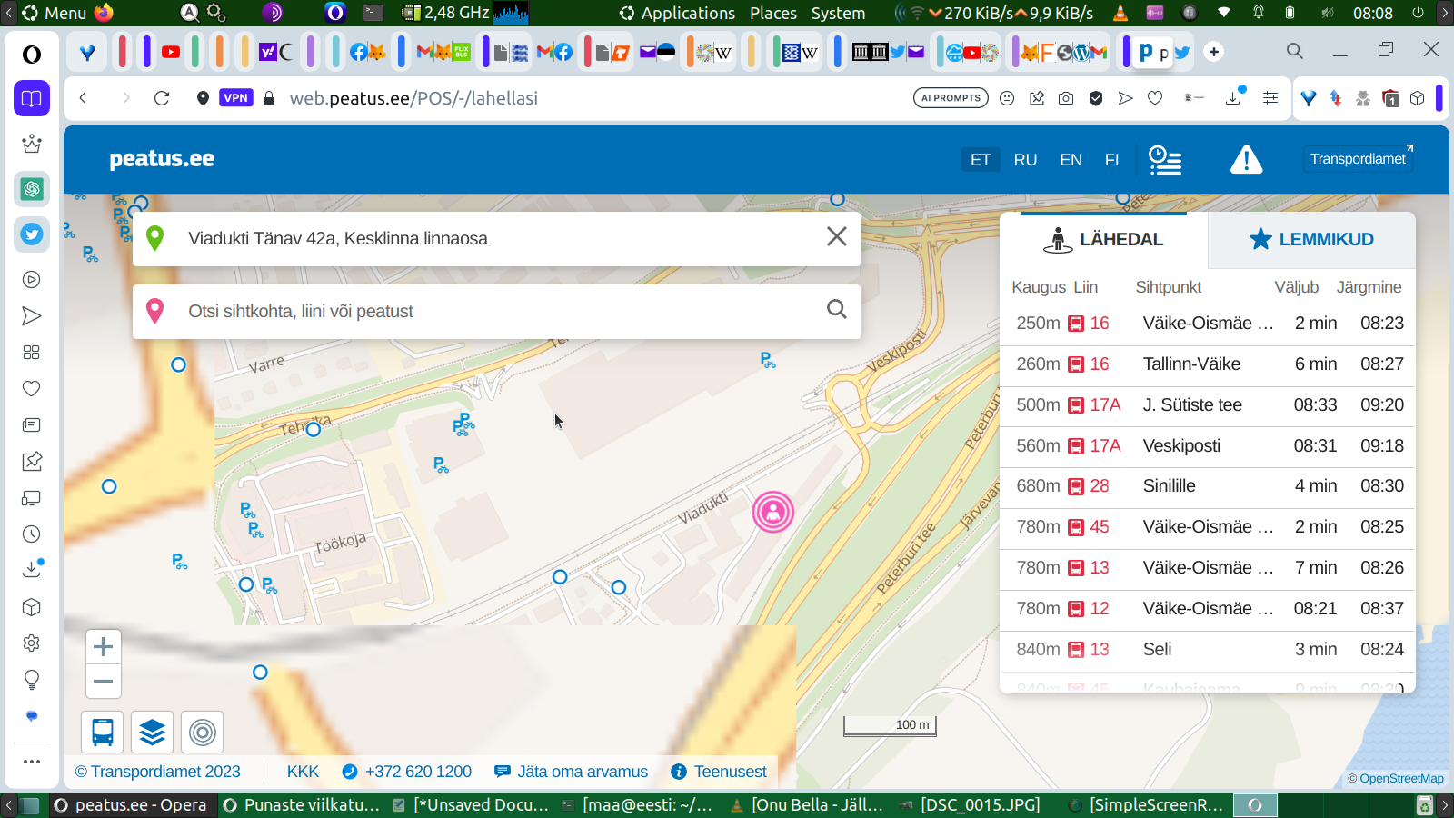The height and width of the screenshot is (818, 1454).
Task: Reload the peatus.ee page
Action: pyautogui.click(x=162, y=98)
